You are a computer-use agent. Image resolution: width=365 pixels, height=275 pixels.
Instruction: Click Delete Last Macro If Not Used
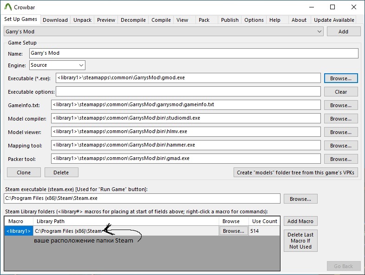(300, 241)
